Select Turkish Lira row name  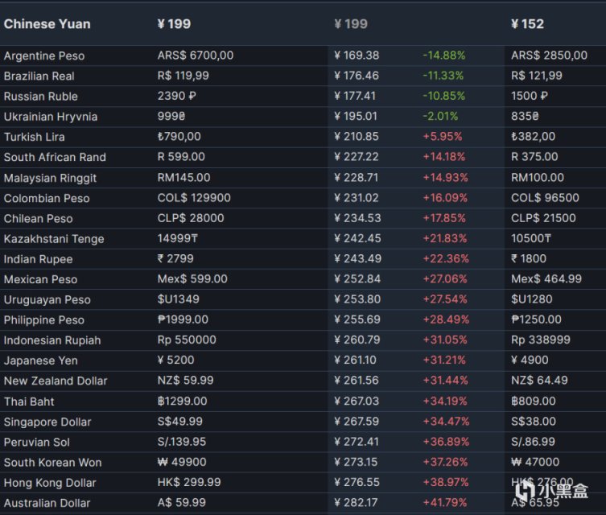pyautogui.click(x=35, y=137)
